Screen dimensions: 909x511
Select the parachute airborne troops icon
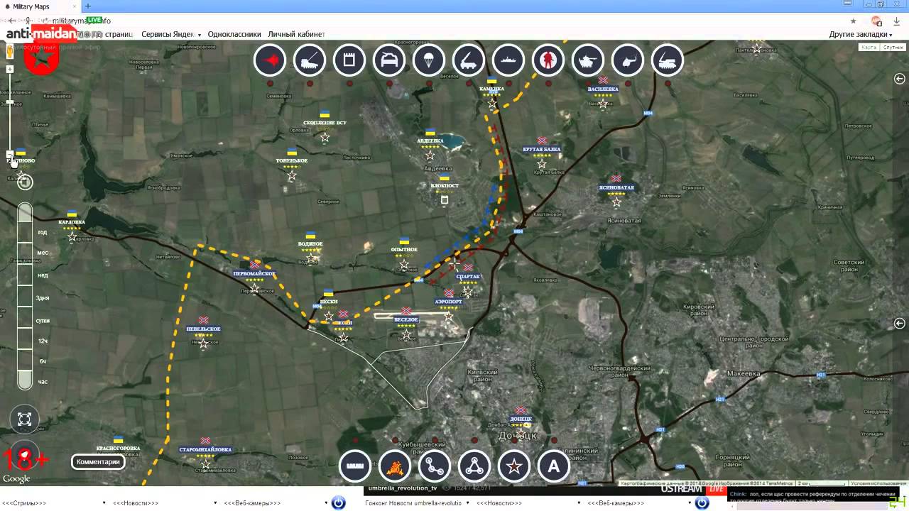tap(429, 61)
